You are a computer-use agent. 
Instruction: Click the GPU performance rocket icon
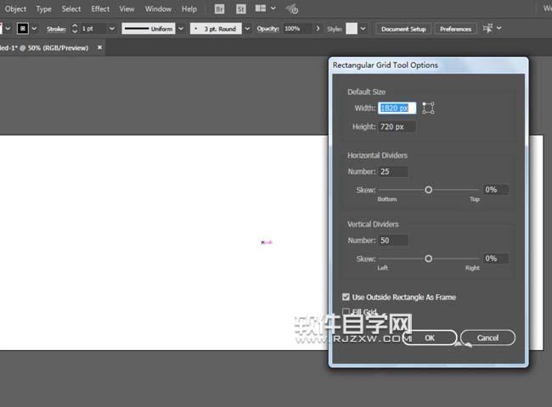coord(292,9)
